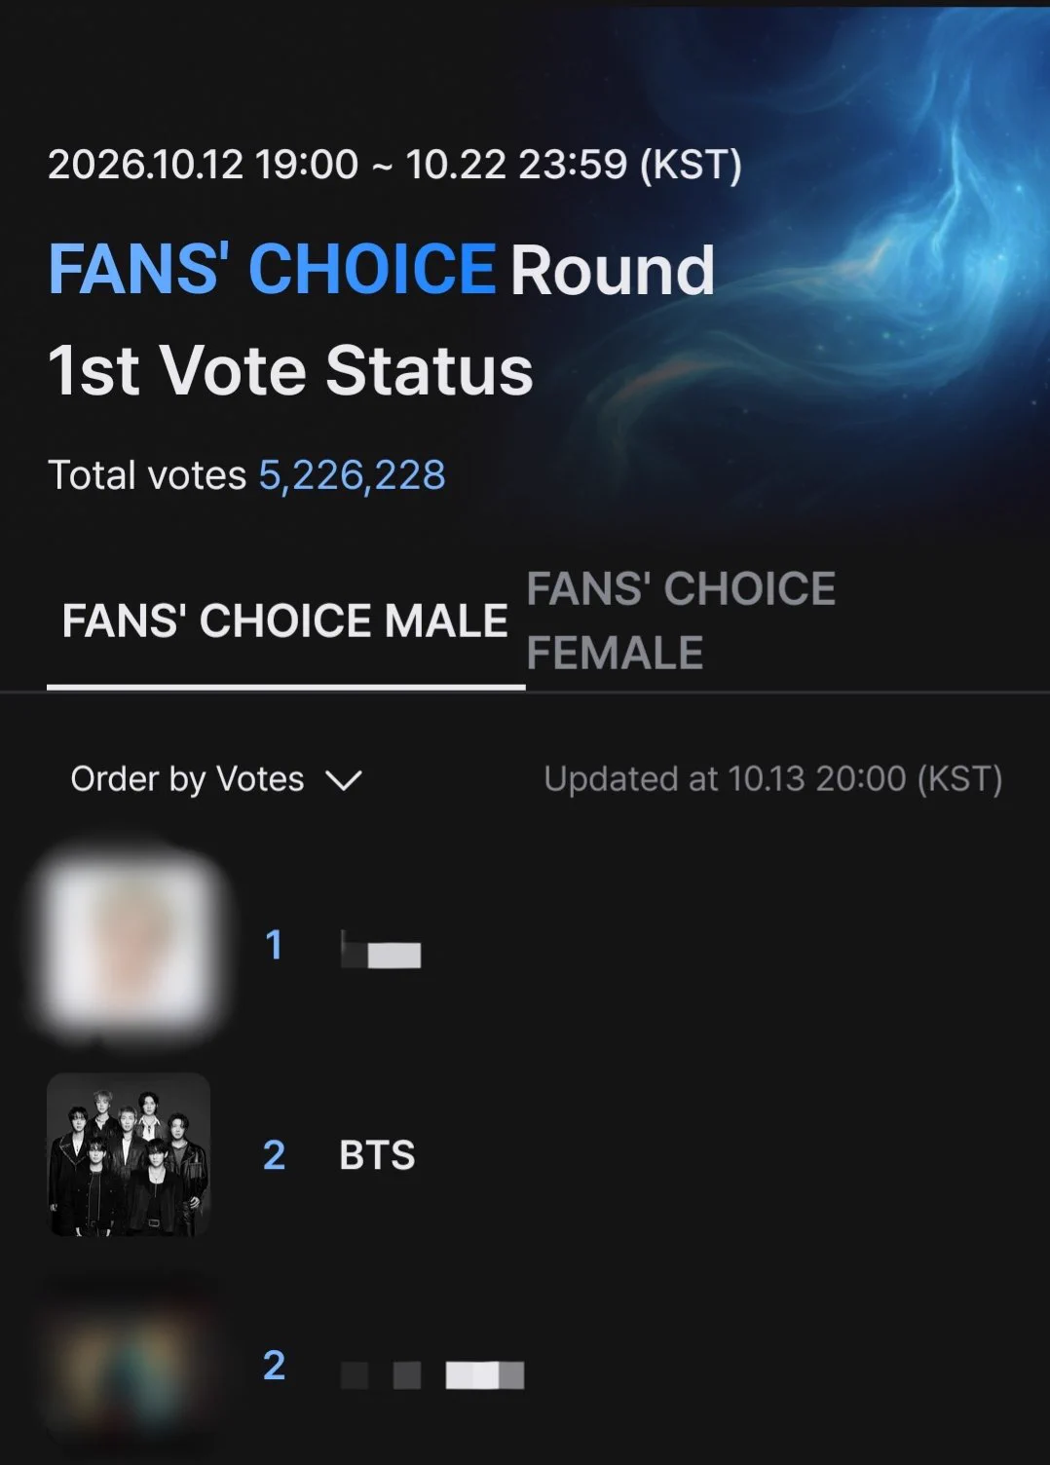Click the Updated at 10.13 20:00 timestamp

pos(773,779)
